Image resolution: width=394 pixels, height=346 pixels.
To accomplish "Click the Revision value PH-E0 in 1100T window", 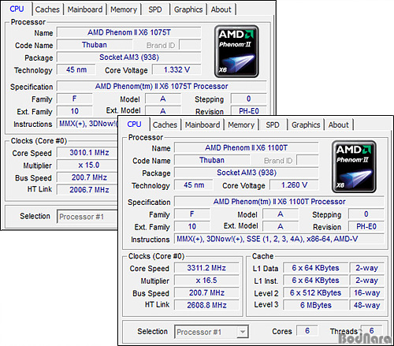I will [366, 226].
